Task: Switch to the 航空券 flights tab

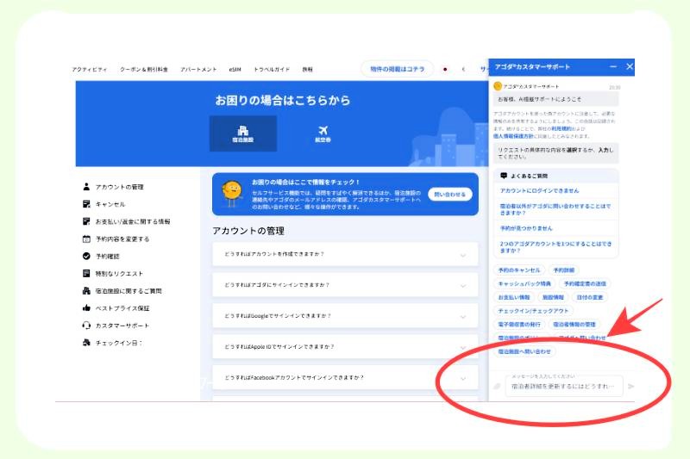Action: (x=323, y=133)
